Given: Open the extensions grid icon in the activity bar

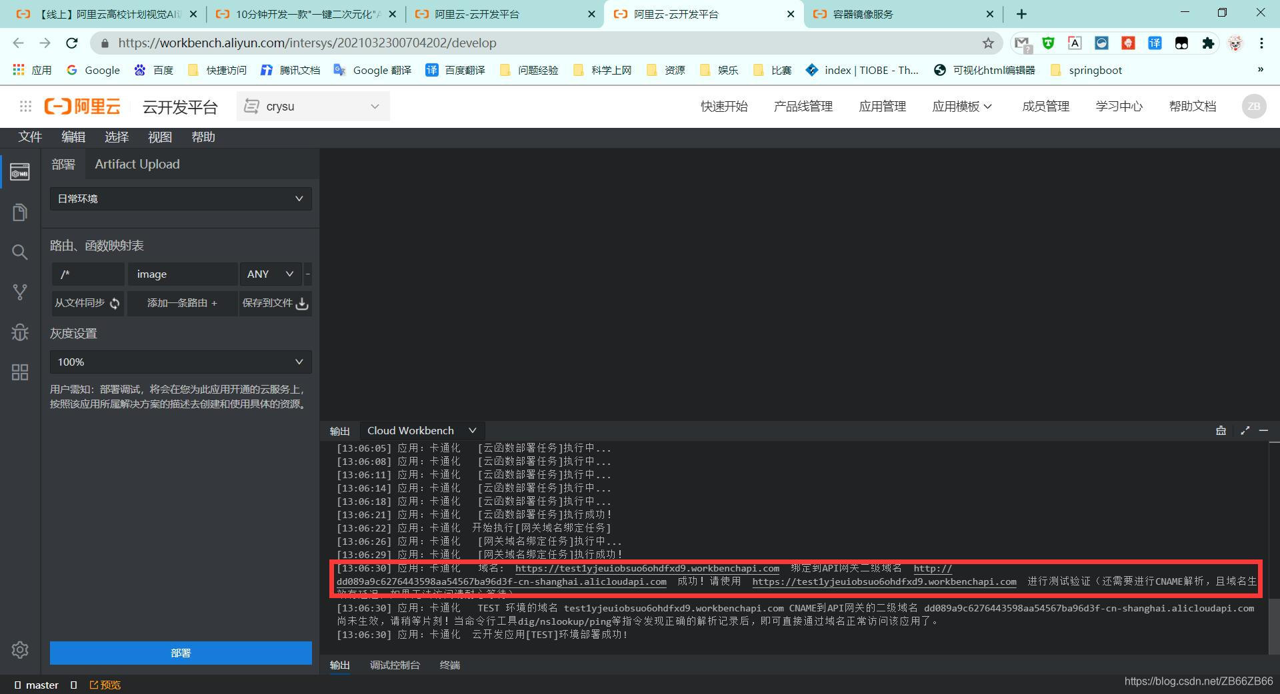Looking at the screenshot, I should (20, 372).
